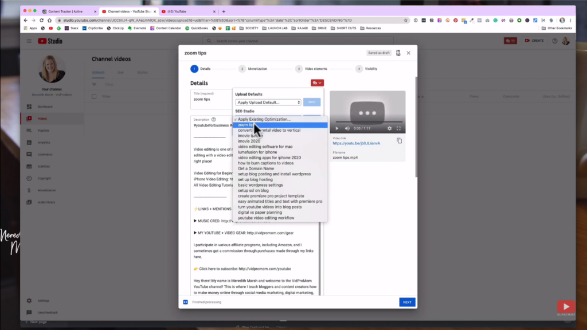Open the Other Bookmarks folder
Viewport: 587px width, 330px height.
click(557, 28)
